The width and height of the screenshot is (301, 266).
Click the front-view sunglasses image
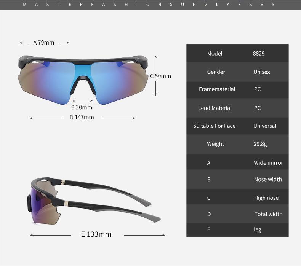tap(83, 78)
